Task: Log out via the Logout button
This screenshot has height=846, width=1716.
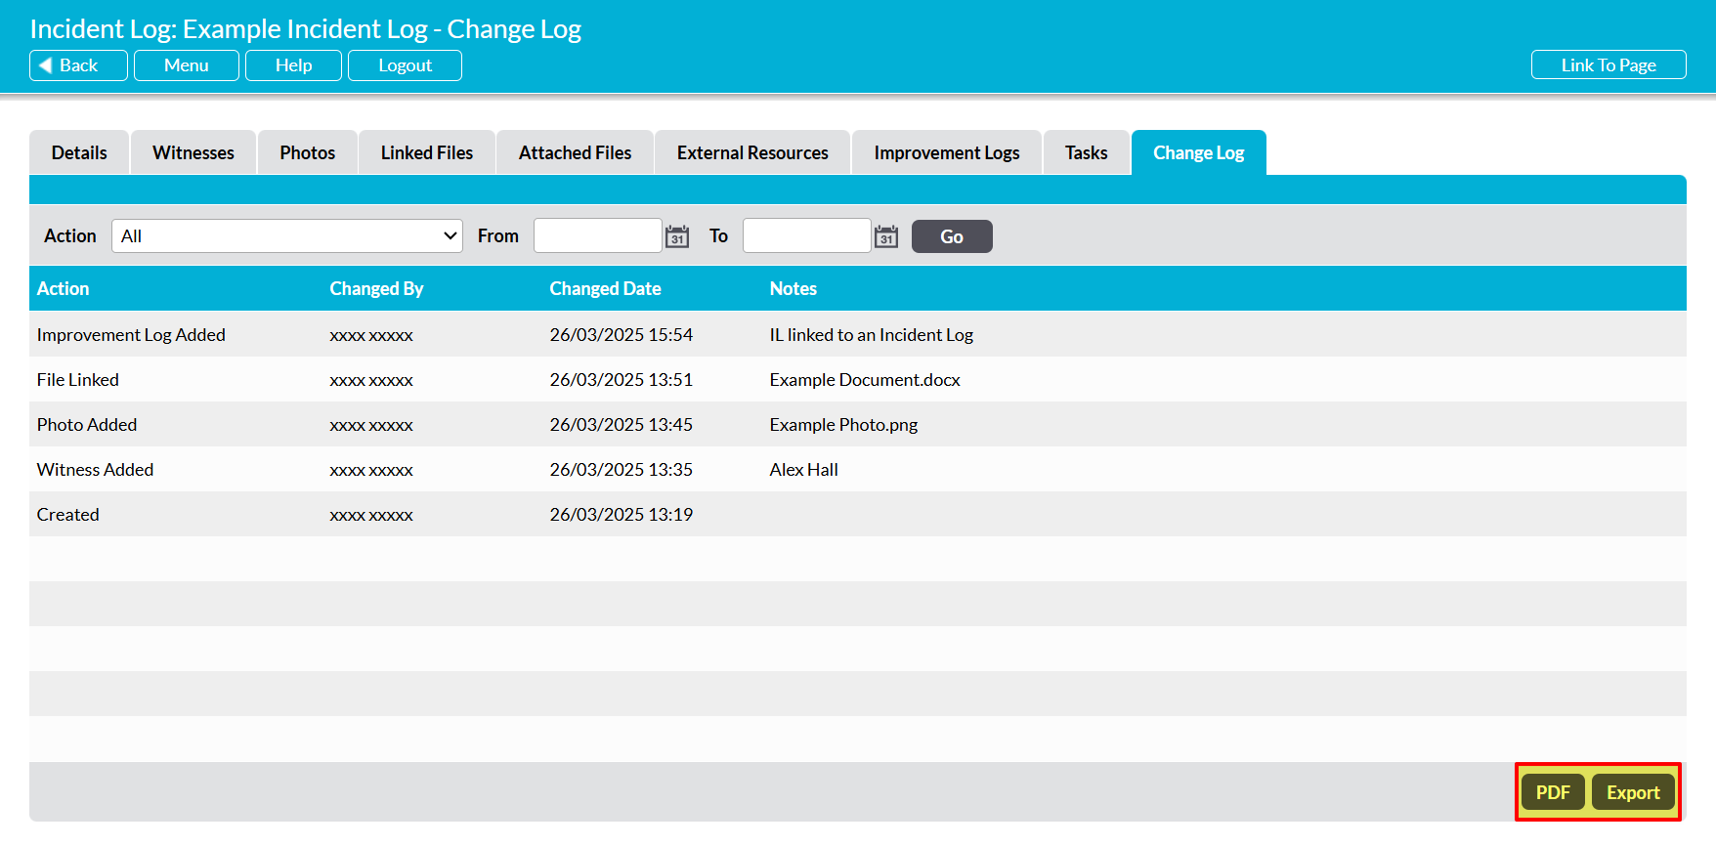Action: tap(405, 65)
